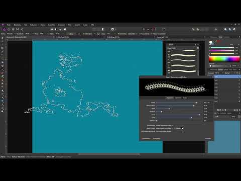Switch to the Develop persona icon
This screenshot has width=241, height=181.
point(13,30)
